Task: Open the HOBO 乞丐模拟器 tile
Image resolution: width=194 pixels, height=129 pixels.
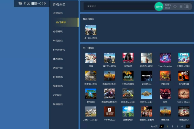Action: (x=184, y=76)
